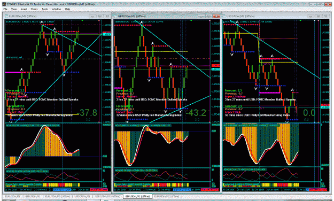Minimize the EURUSDm,M2 chart window
This screenshot has width=334, height=201.
pyautogui.click(x=92, y=16)
